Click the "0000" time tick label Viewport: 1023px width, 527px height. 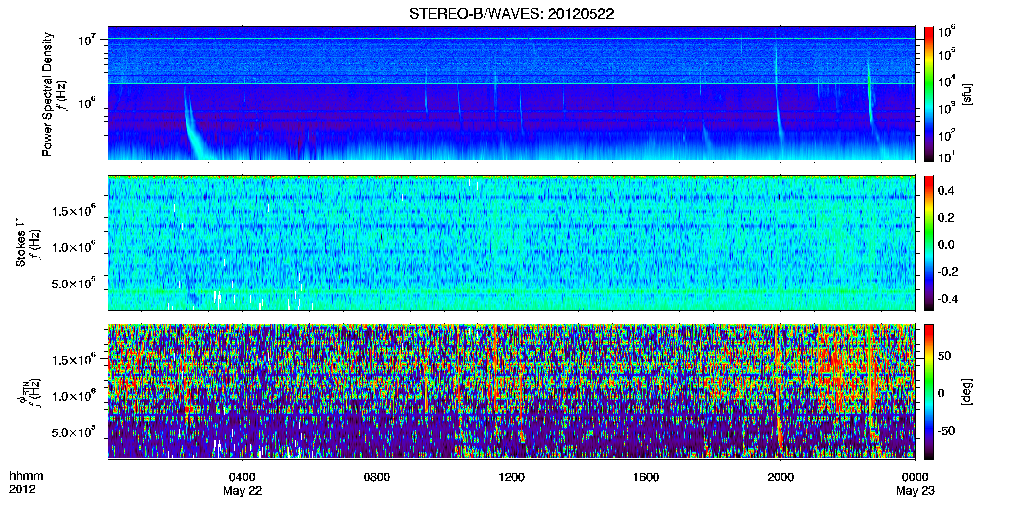(x=915, y=477)
